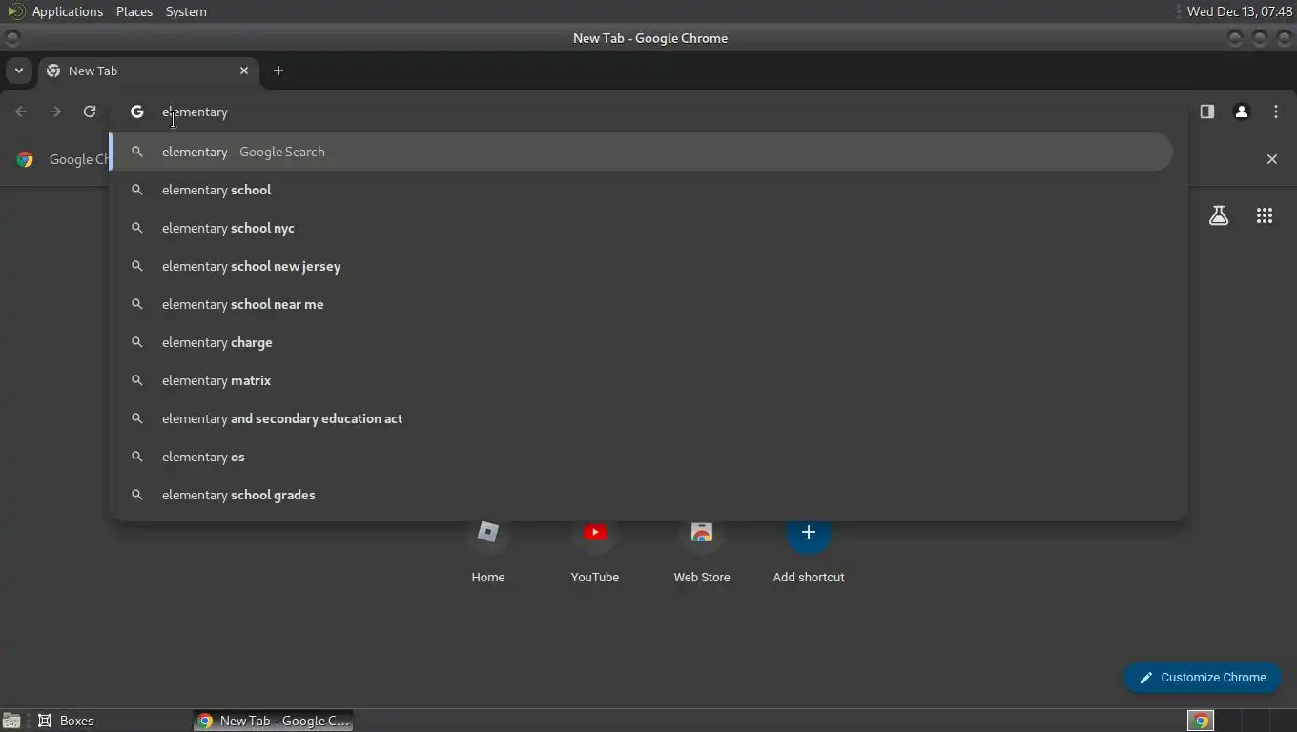This screenshot has height=732, width=1297.
Task: Select elementary - Google Search suggestion
Action: (641, 152)
